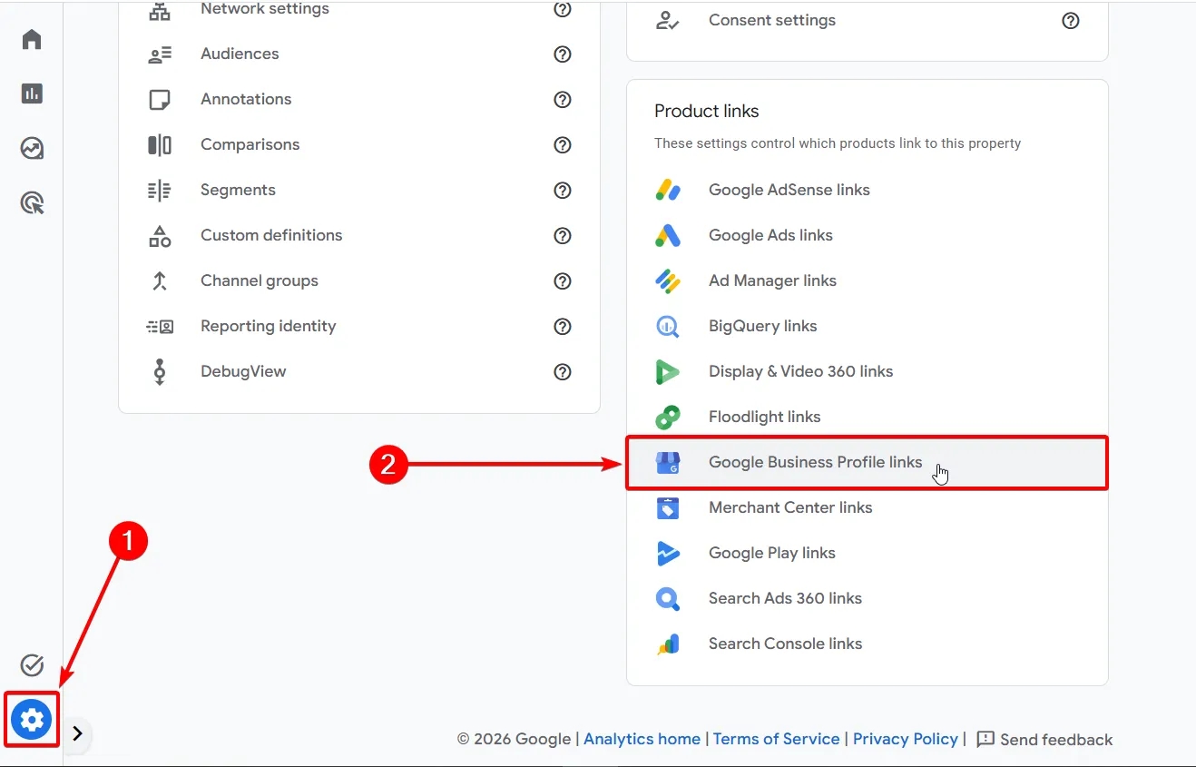
Task: Open help for Channel groups
Action: (563, 281)
